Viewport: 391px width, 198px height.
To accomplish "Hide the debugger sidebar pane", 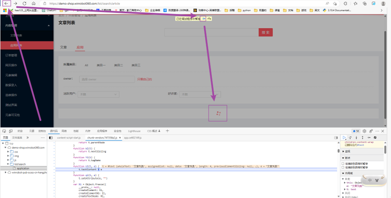I will [336, 138].
